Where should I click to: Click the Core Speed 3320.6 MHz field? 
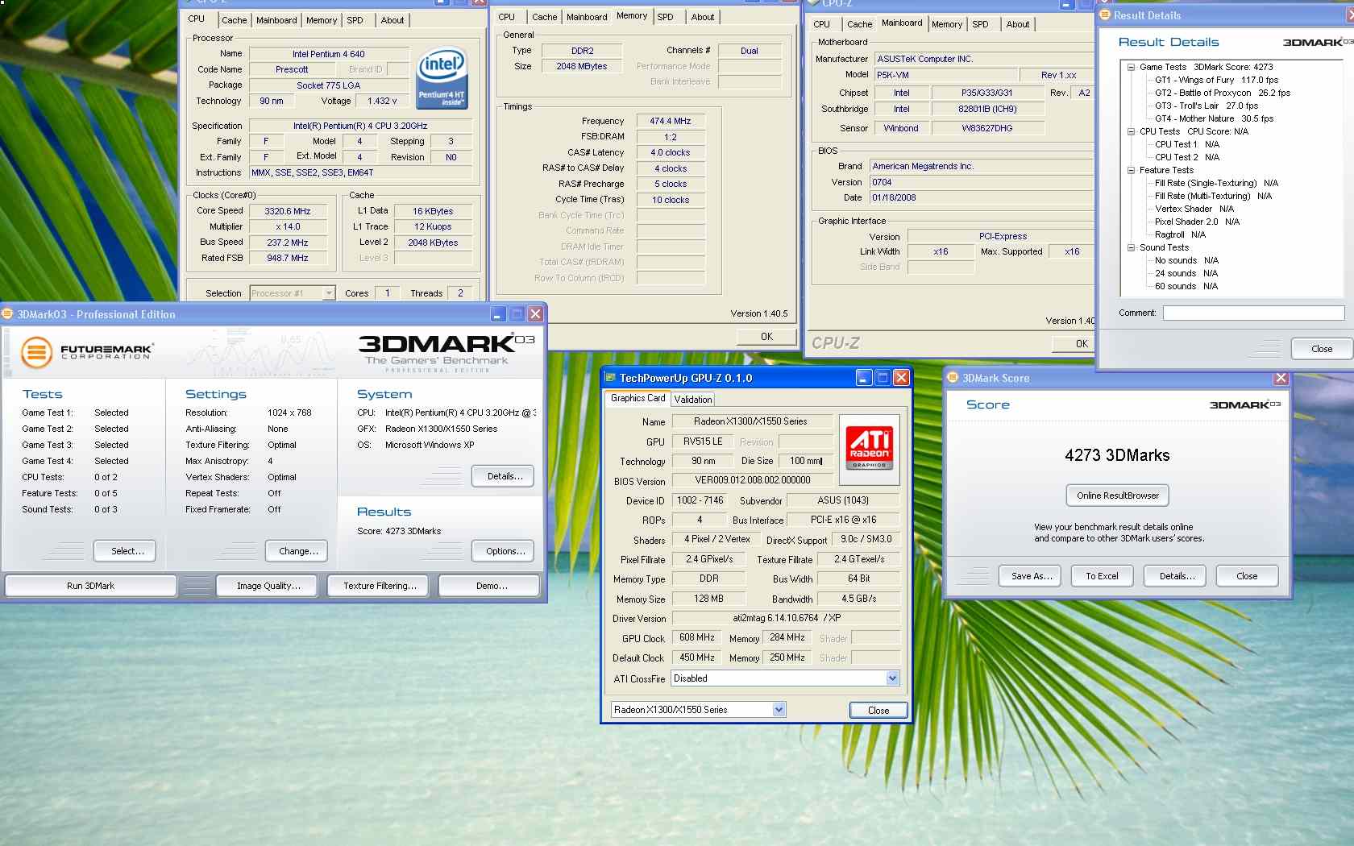click(288, 211)
